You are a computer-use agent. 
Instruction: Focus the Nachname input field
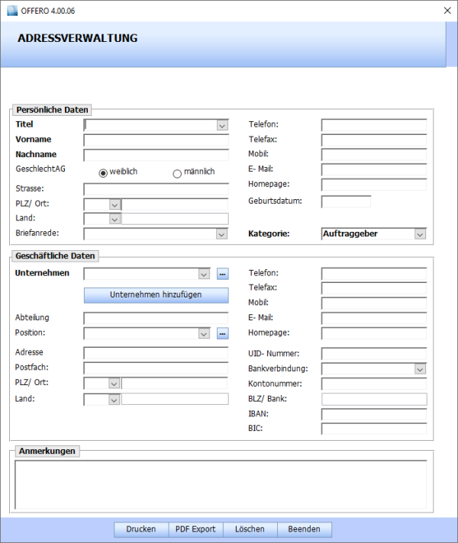(156, 155)
